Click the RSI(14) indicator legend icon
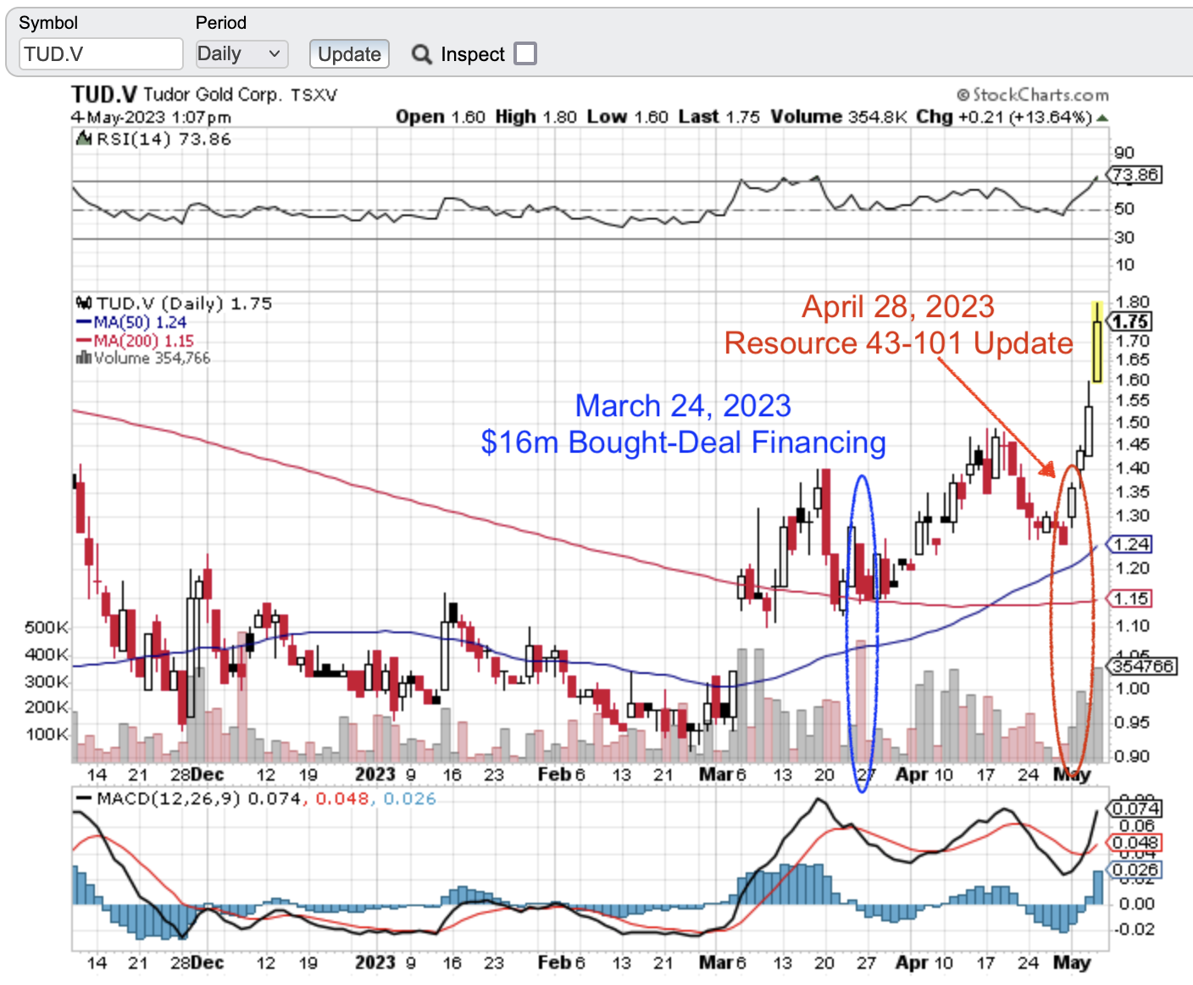Image resolution: width=1193 pixels, height=985 pixels. click(x=84, y=139)
